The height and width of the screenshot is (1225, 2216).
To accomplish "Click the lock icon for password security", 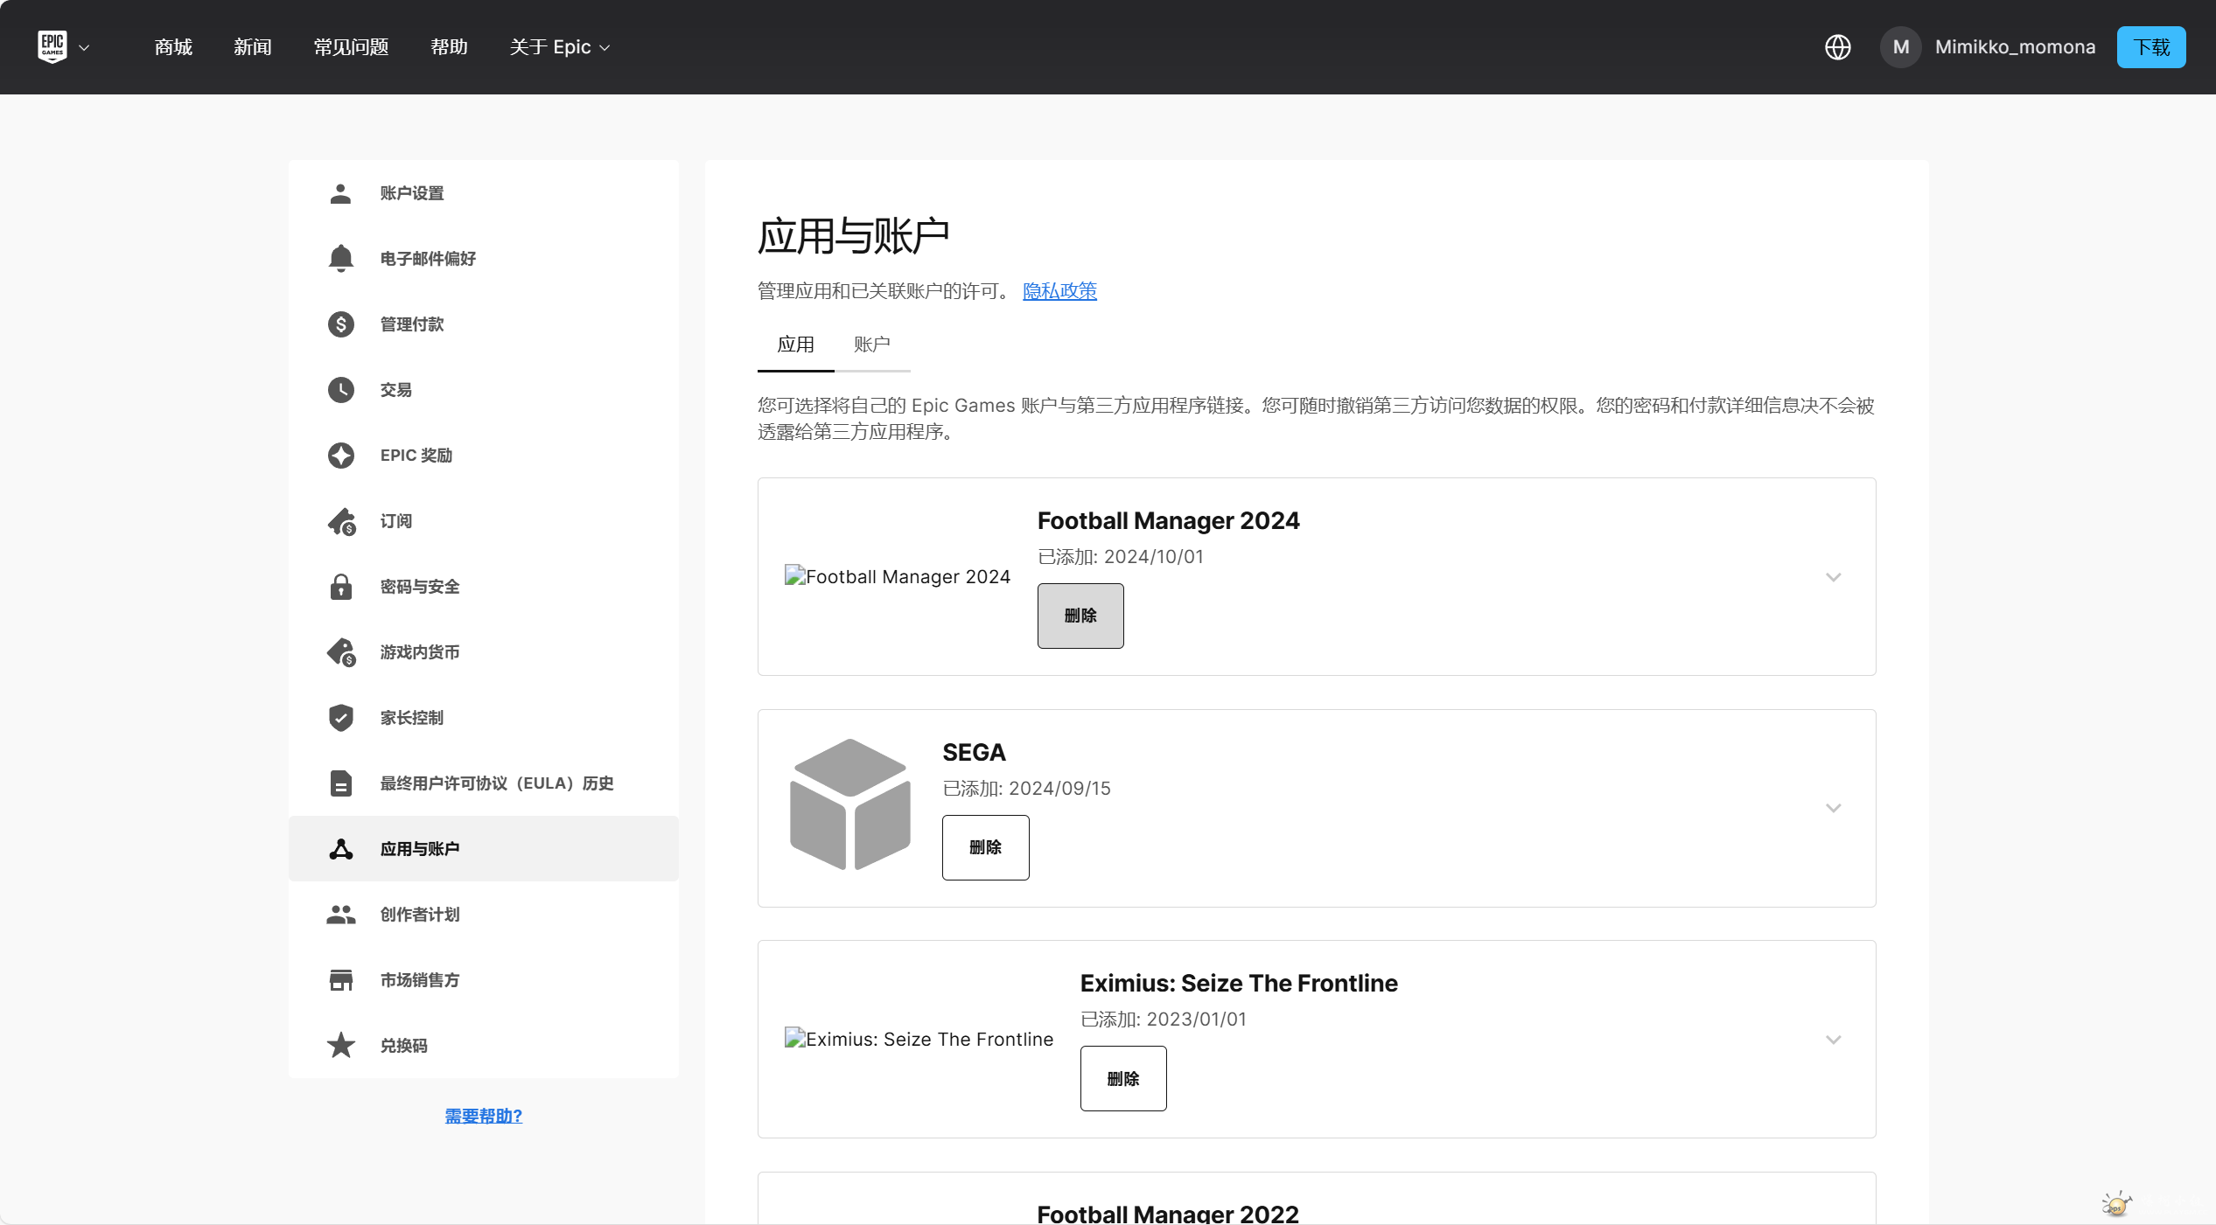I will (x=341, y=587).
